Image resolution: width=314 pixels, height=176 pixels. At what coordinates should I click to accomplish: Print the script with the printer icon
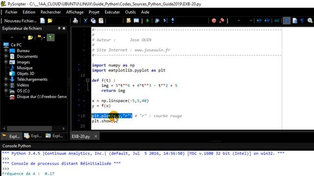coord(75,21)
